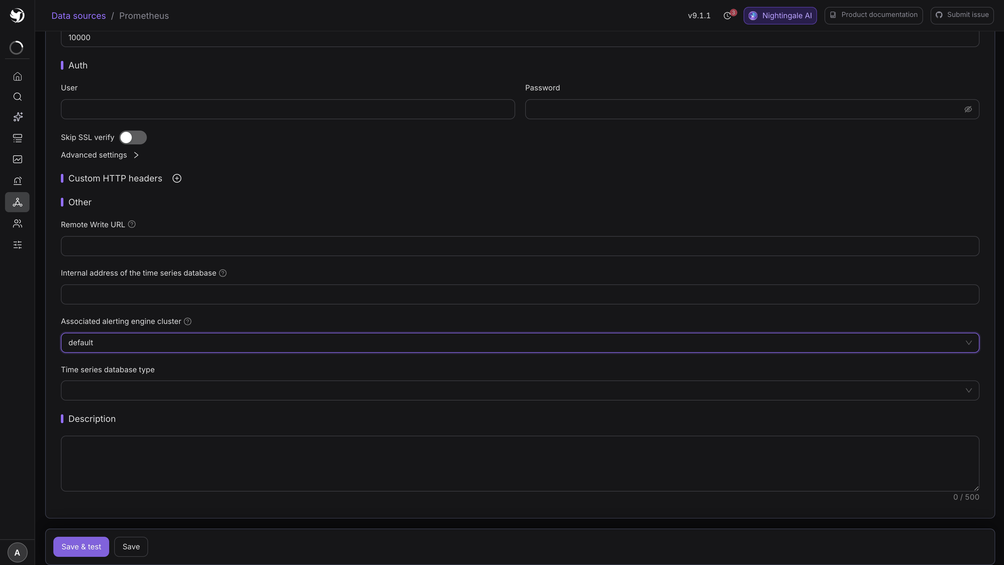The width and height of the screenshot is (1004, 565).
Task: Expand Advanced settings
Action: 100,155
